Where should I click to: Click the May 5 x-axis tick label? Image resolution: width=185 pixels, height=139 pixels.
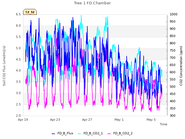pyautogui.click(x=151, y=120)
